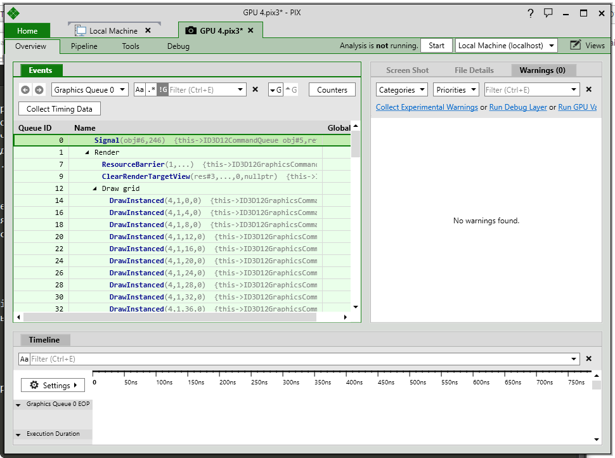Collapse the Graphics Queue 0 EOP lane
This screenshot has width=615, height=458.
point(18,405)
